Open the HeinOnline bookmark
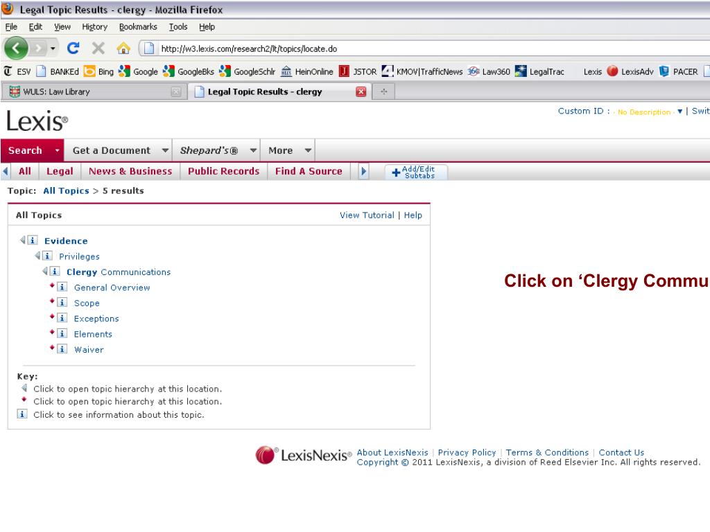710x532 pixels. (x=307, y=71)
